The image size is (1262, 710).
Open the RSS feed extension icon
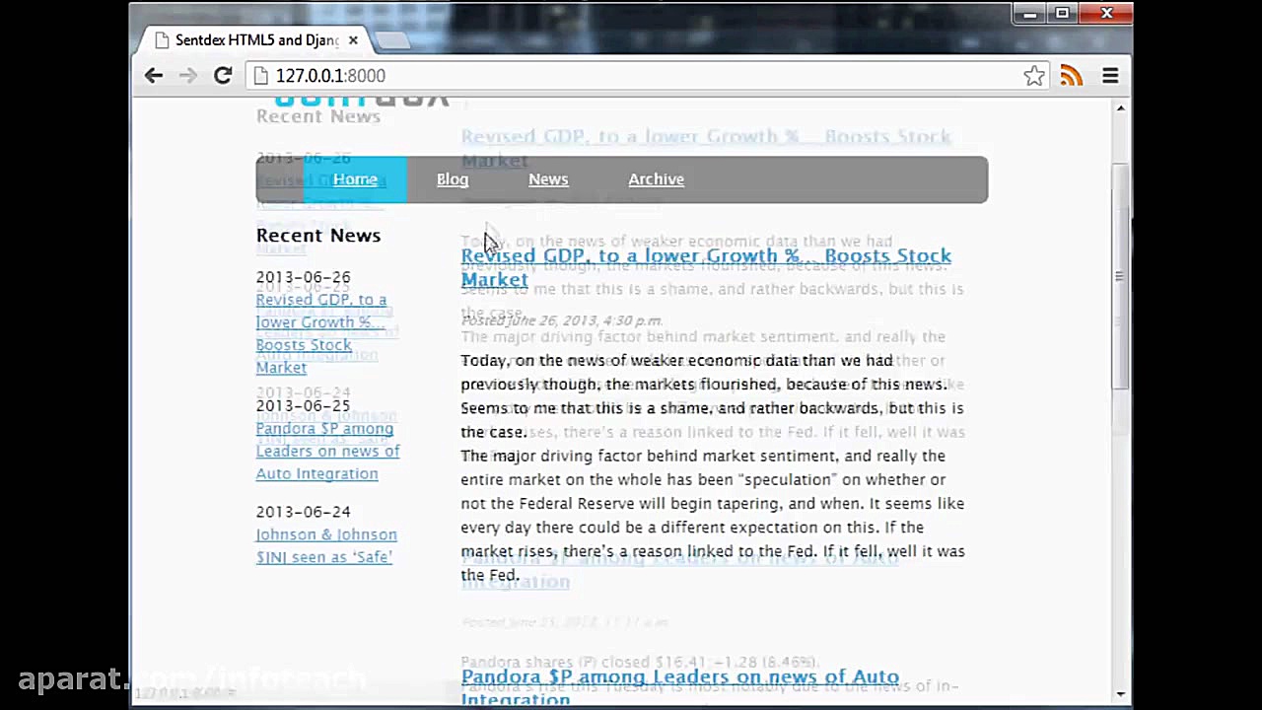(x=1072, y=76)
